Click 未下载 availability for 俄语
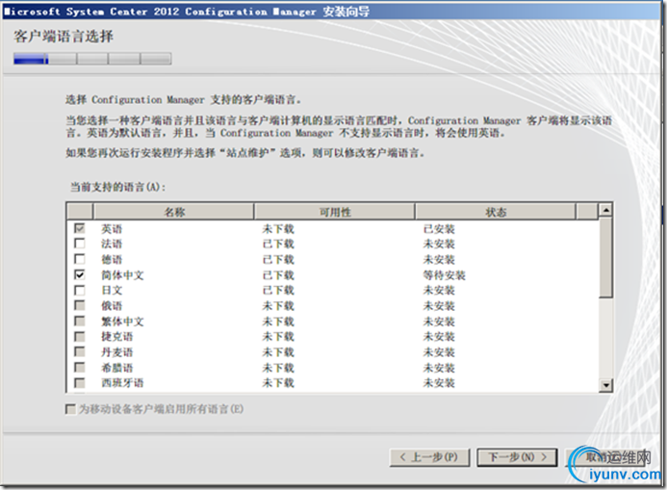The height and width of the screenshot is (490, 667). pos(278,306)
